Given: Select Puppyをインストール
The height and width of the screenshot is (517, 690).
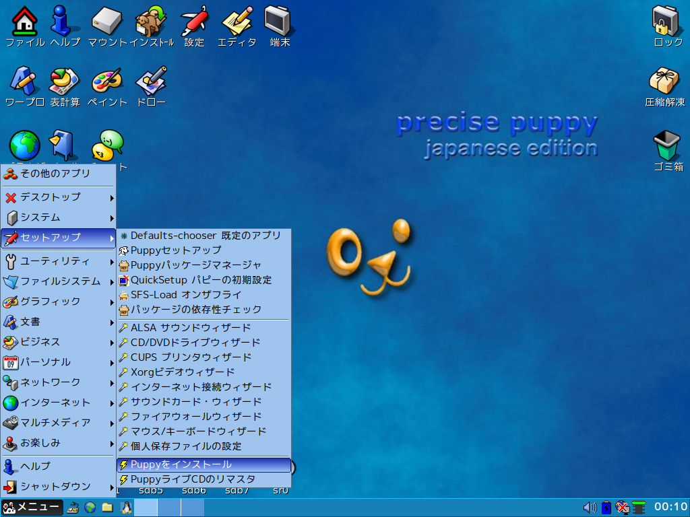Looking at the screenshot, I should coord(203,464).
